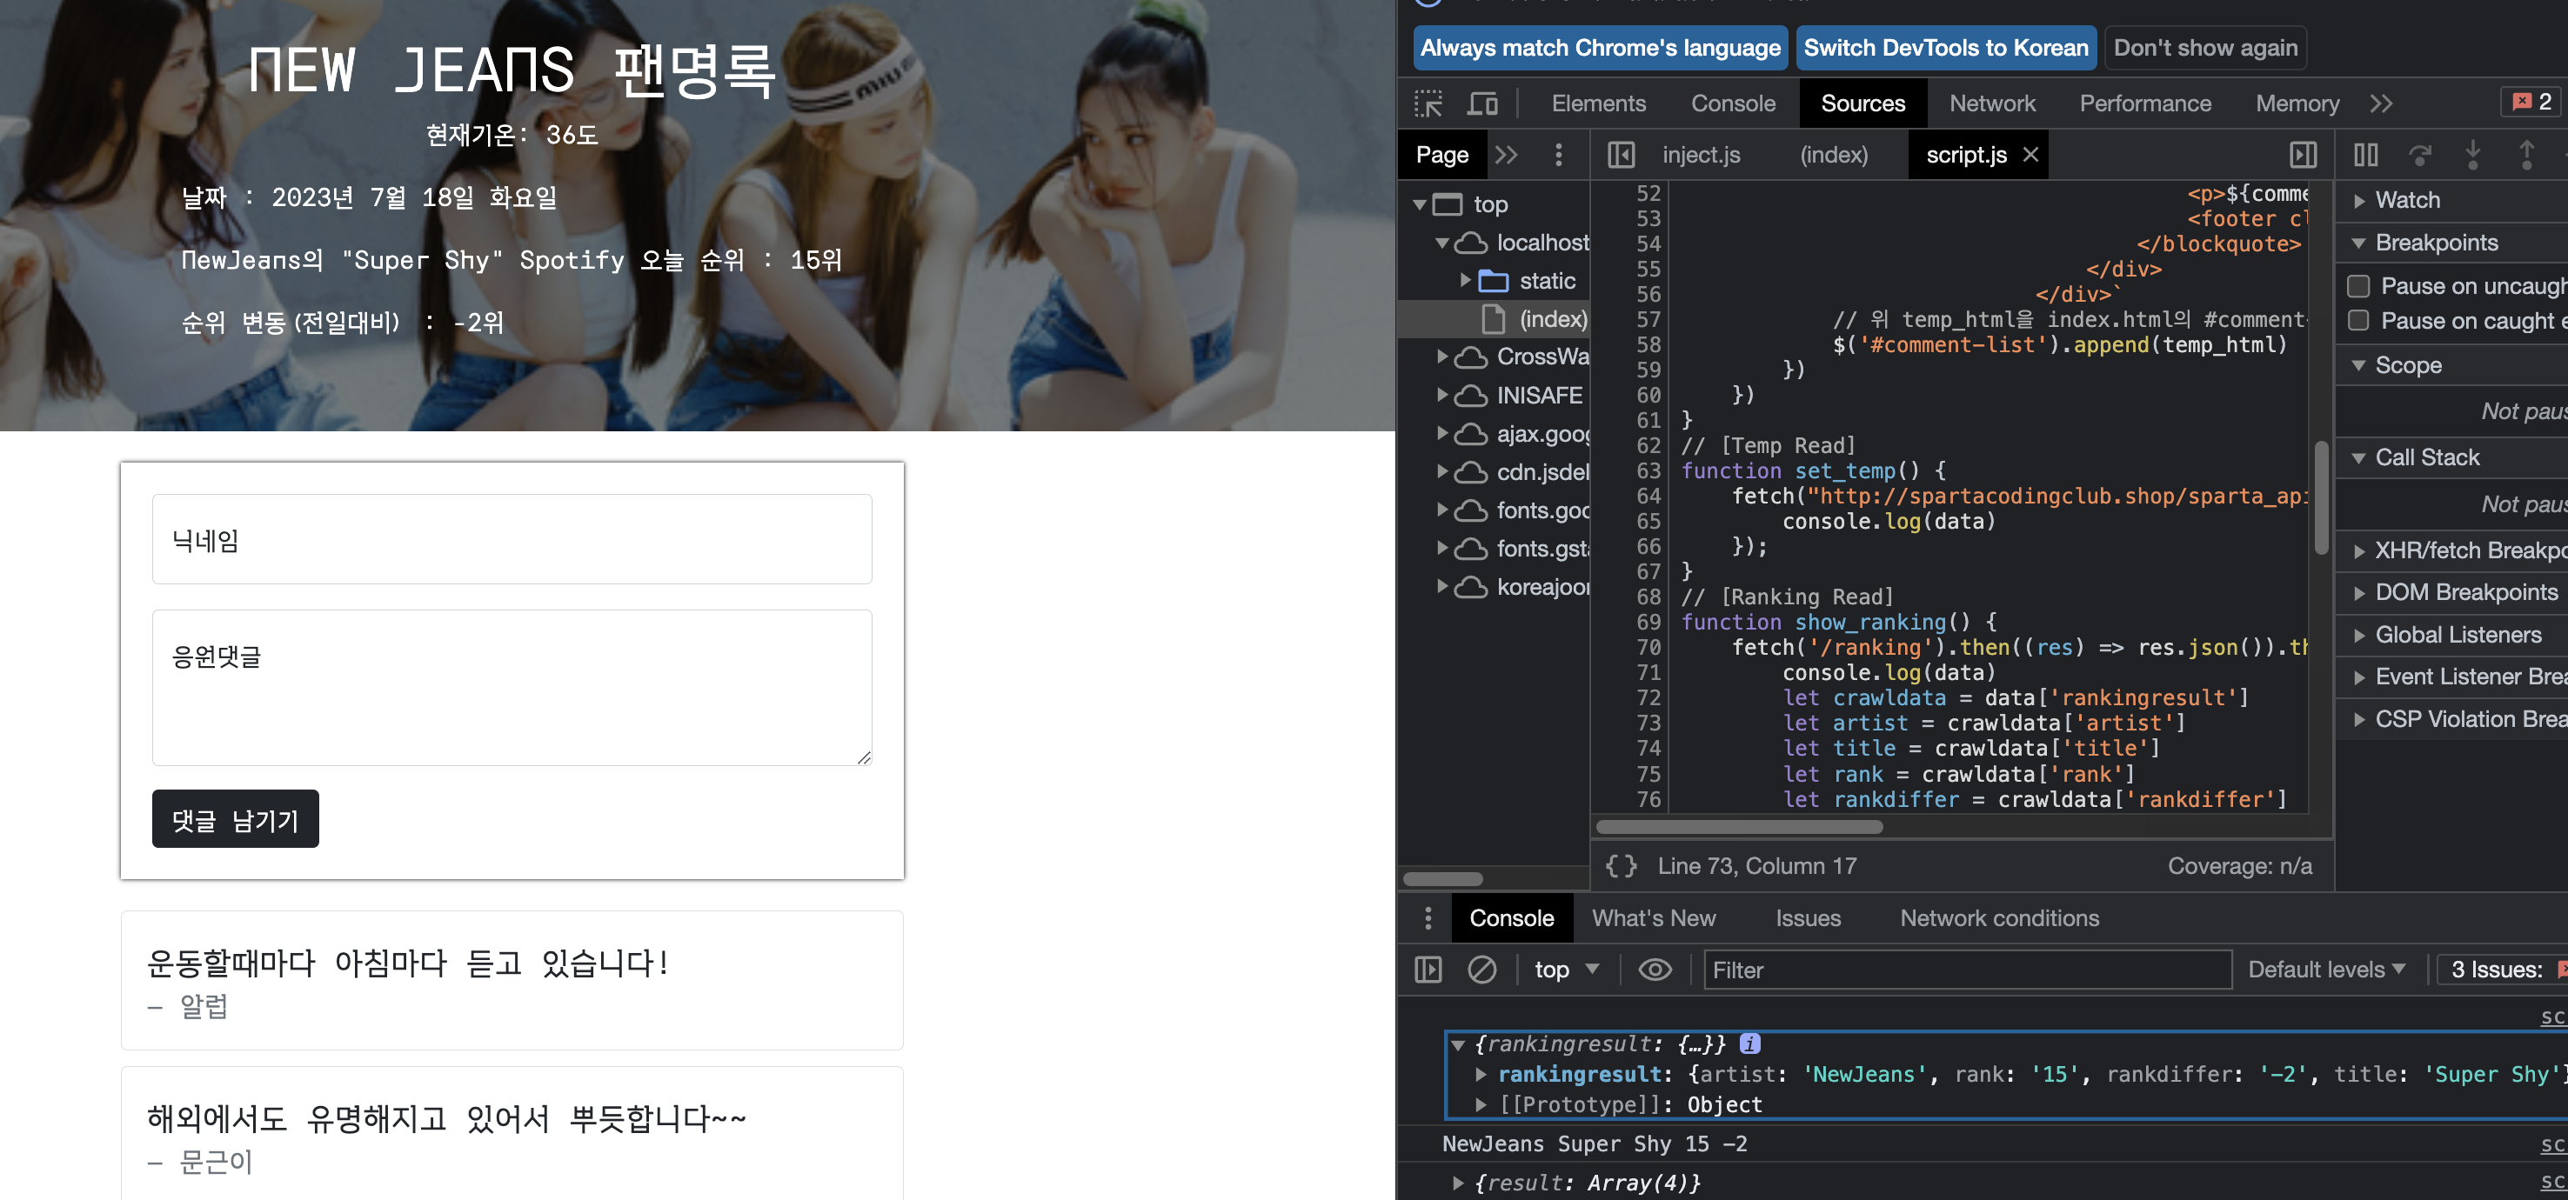Enable Pause on caught exceptions checkbox

pos(2358,321)
